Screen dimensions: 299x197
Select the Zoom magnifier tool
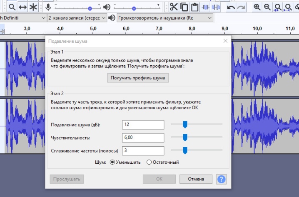12,7
